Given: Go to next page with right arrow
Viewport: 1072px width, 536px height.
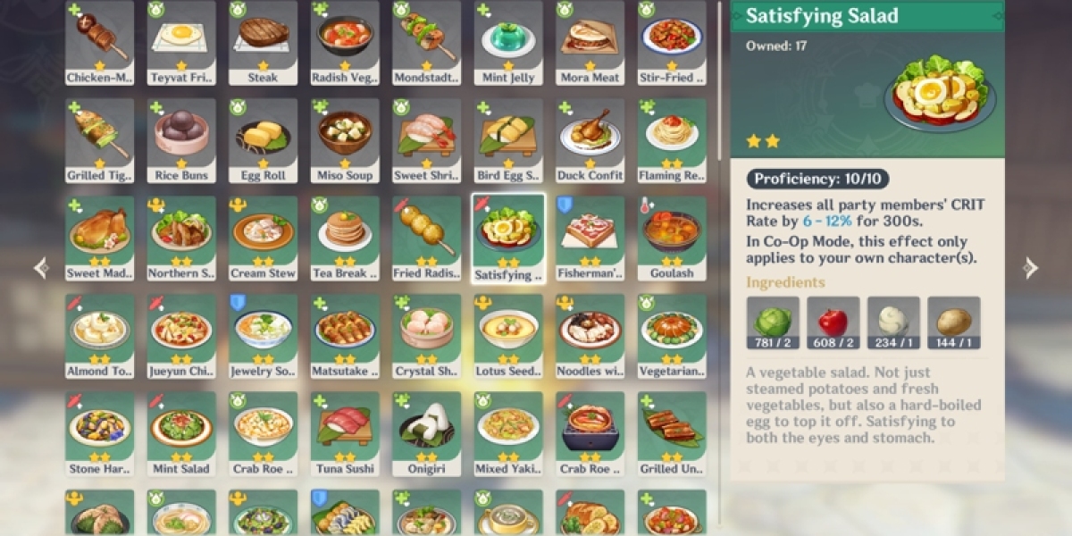Looking at the screenshot, I should (1031, 268).
